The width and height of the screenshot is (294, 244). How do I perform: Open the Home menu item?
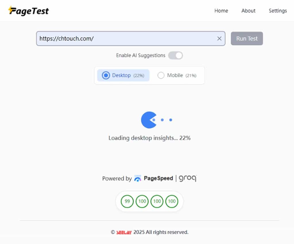[x=221, y=11]
